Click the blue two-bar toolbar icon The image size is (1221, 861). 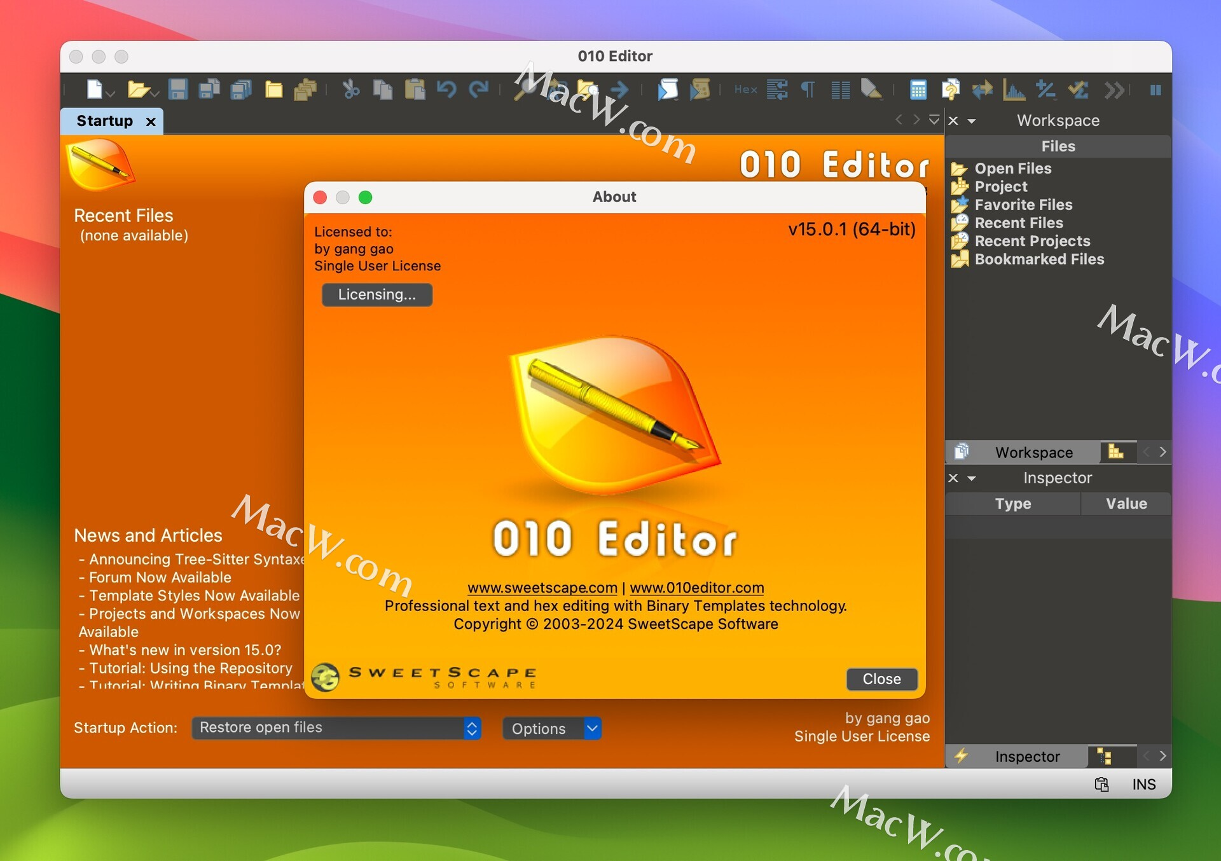(1155, 90)
